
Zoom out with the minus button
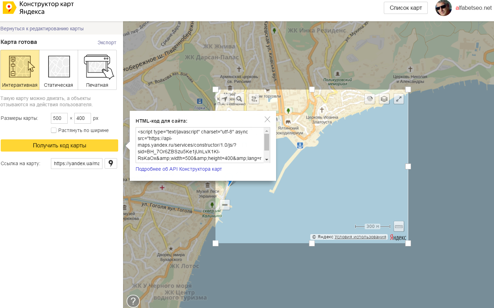[x=225, y=205]
